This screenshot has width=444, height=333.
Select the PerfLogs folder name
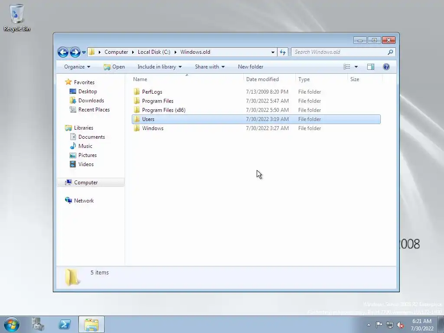(x=152, y=92)
